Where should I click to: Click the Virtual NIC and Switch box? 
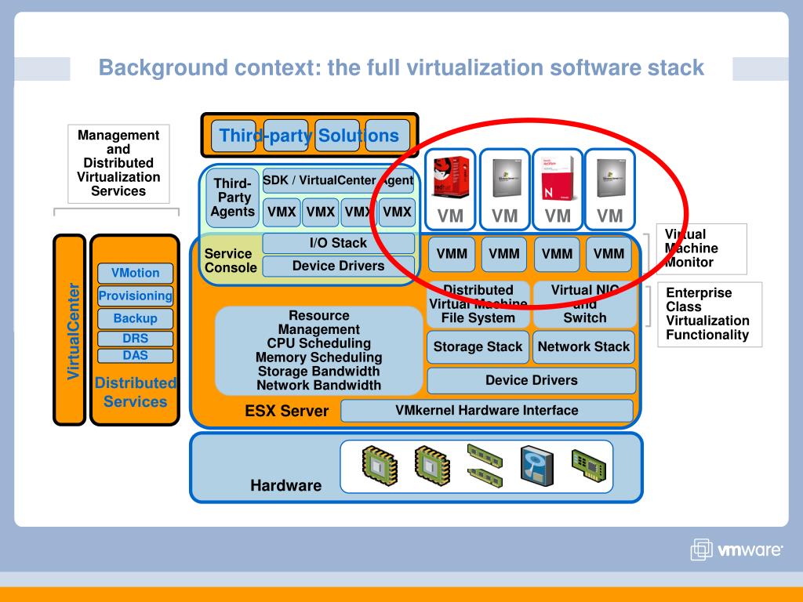click(584, 304)
